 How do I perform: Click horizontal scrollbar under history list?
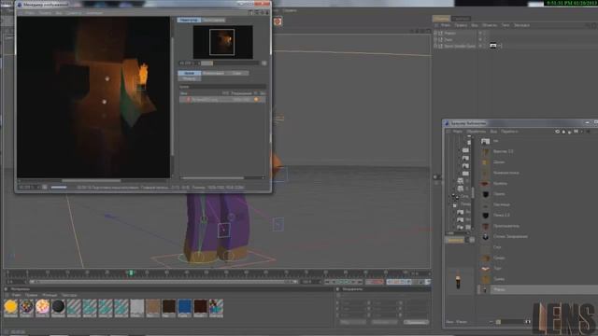pyautogui.click(x=212, y=178)
